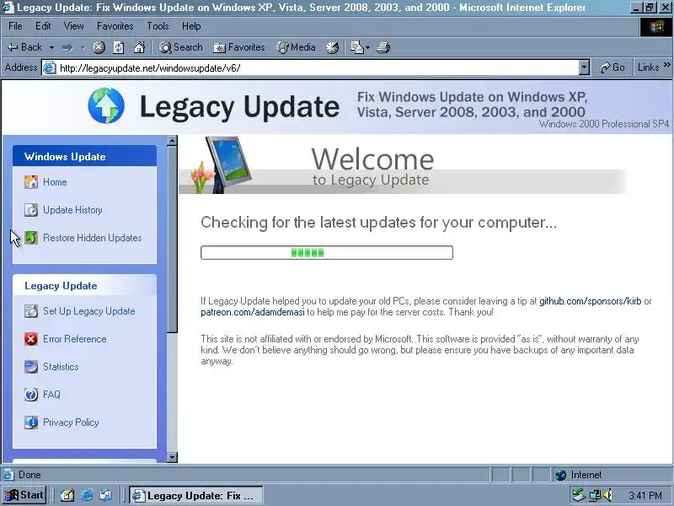Click the Privacy Policy info icon

tap(31, 423)
